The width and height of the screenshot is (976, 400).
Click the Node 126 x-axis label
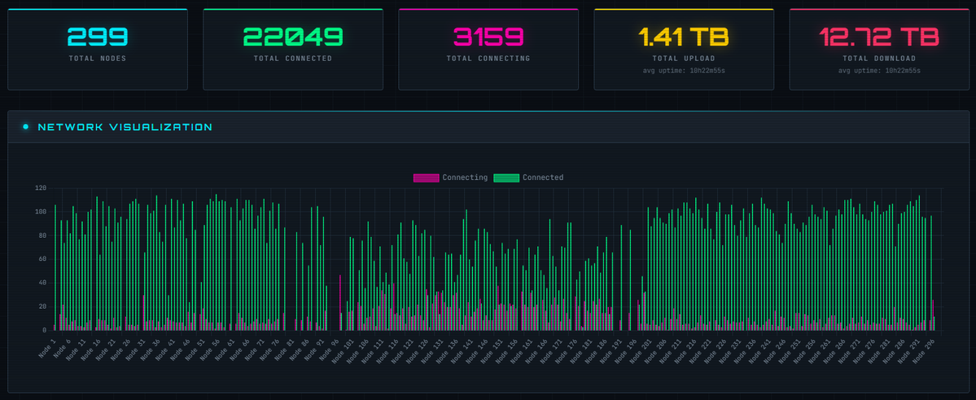(417, 349)
